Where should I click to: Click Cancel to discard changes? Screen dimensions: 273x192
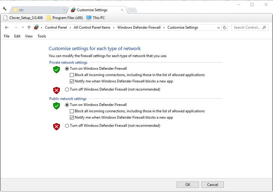[x=213, y=185]
